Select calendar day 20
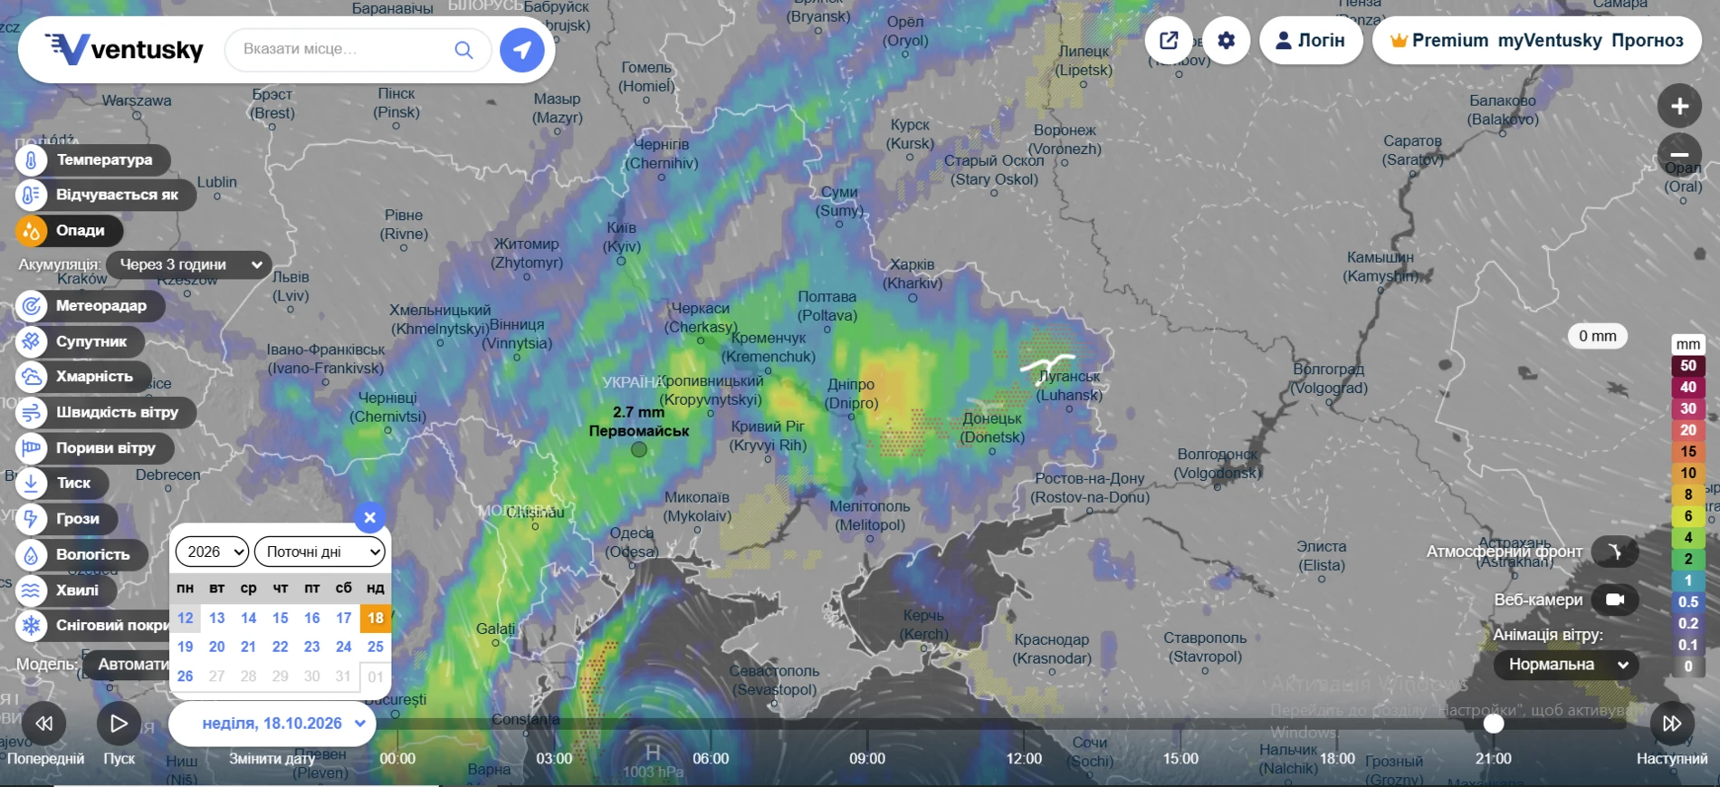The width and height of the screenshot is (1720, 787). click(x=216, y=647)
